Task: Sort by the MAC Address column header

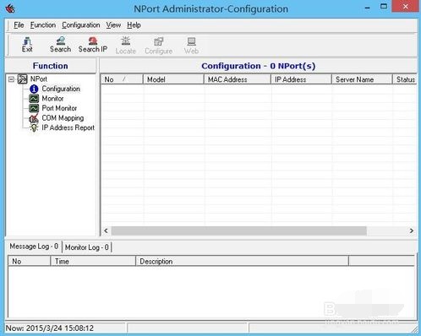Action: (237, 79)
